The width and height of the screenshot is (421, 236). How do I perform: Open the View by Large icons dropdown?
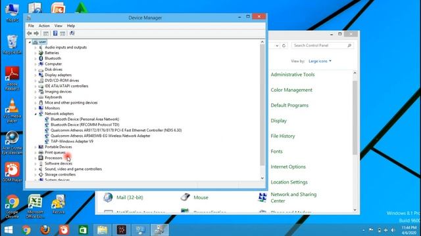click(320, 61)
